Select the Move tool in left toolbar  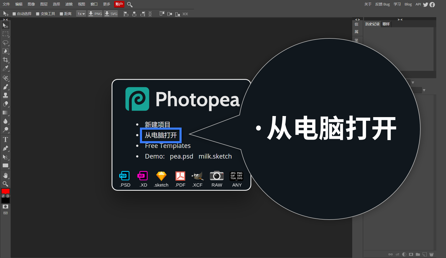point(5,25)
